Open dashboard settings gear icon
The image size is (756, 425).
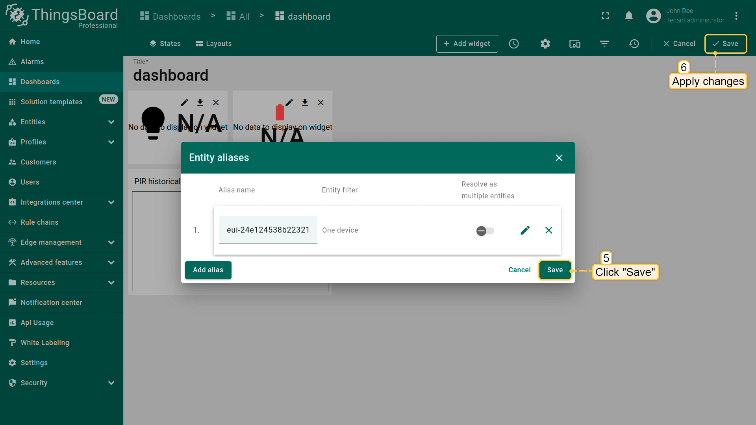[x=545, y=44]
